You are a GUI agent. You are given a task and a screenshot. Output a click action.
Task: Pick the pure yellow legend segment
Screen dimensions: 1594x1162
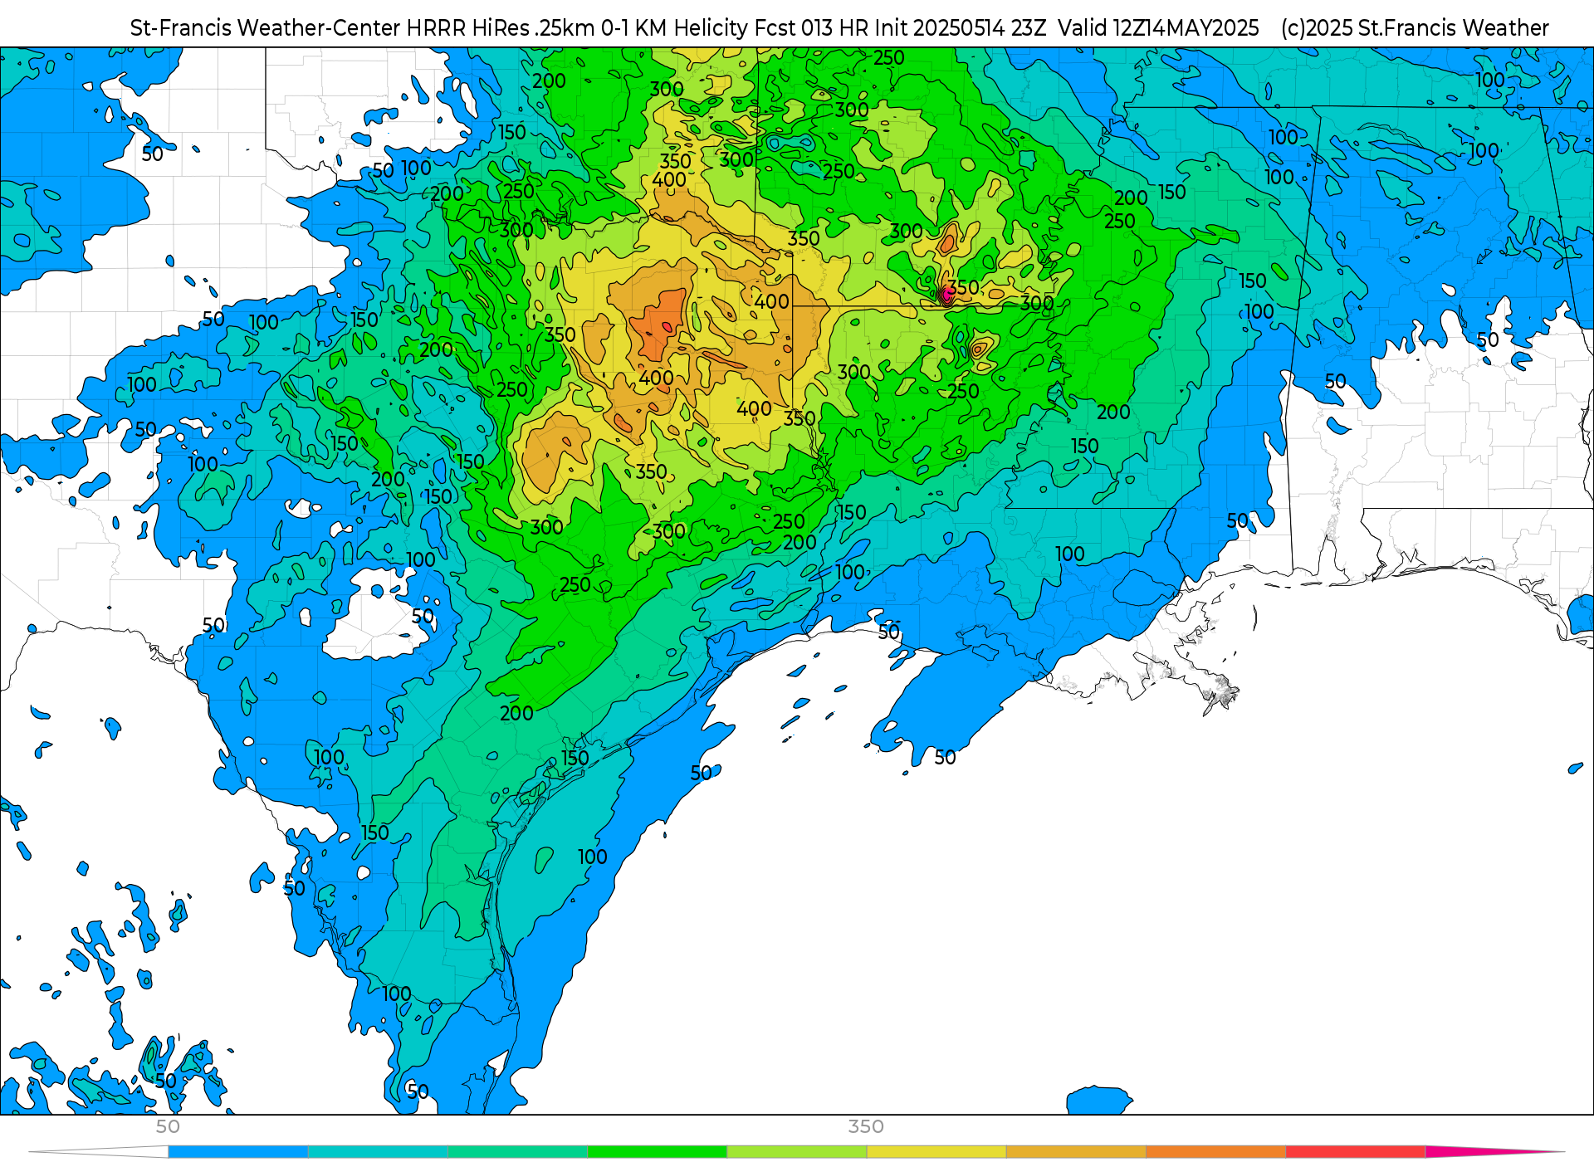pyautogui.click(x=936, y=1152)
